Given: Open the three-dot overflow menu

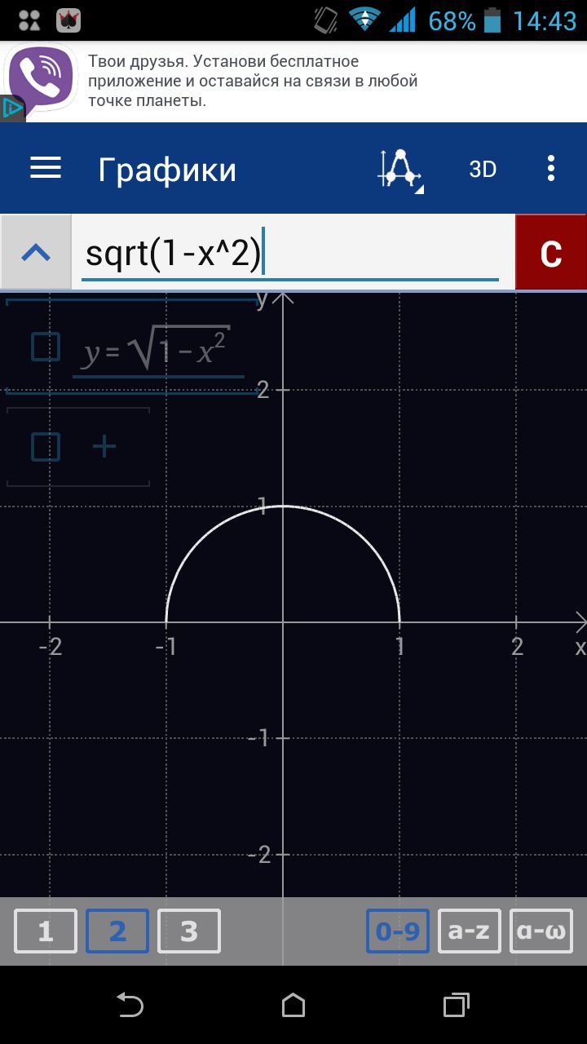Looking at the screenshot, I should [551, 169].
